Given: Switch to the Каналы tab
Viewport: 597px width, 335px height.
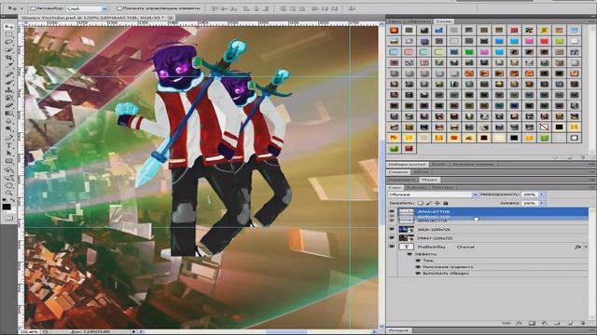Looking at the screenshot, I should pyautogui.click(x=417, y=188).
